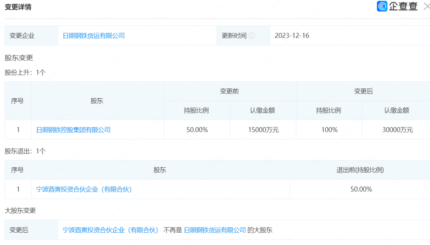This screenshot has height=245, width=430.
Task: Click 日照钢铁货运有限公司 link in 大股东变更 row
Action: [x=215, y=230]
